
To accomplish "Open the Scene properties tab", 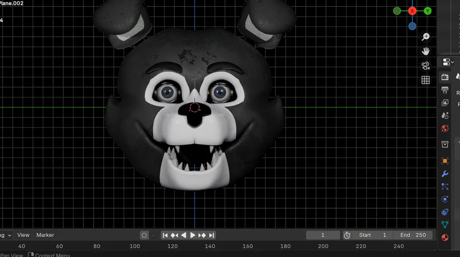I will pyautogui.click(x=445, y=116).
